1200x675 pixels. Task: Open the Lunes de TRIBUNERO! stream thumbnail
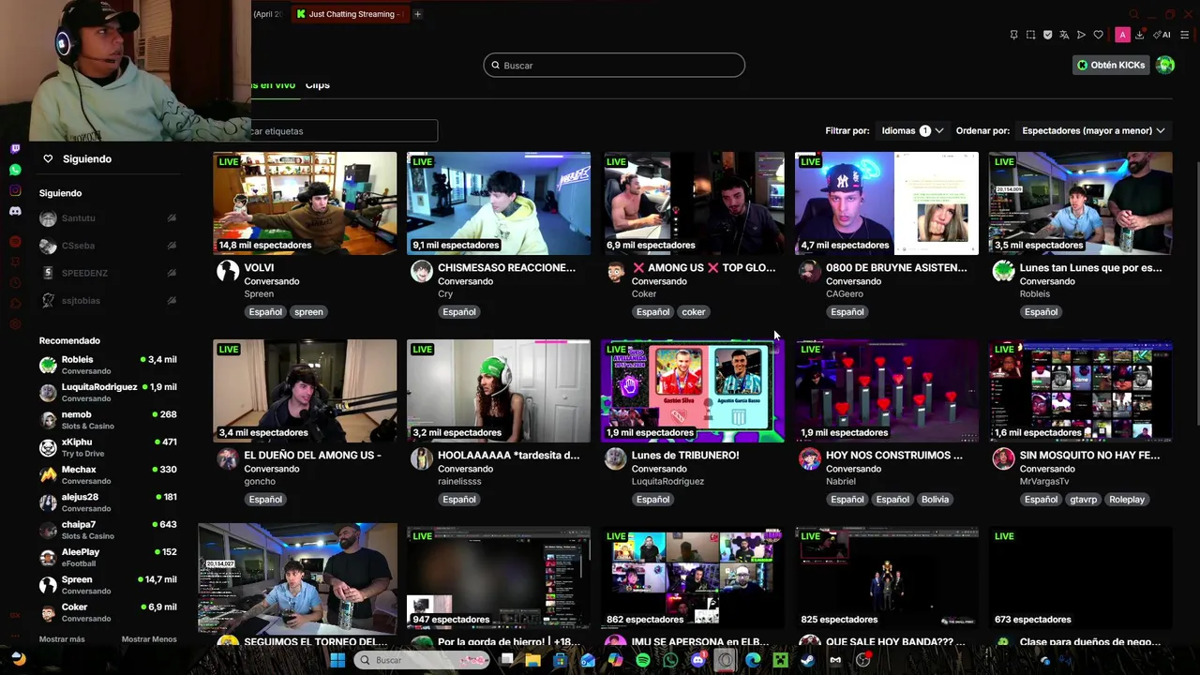[693, 391]
